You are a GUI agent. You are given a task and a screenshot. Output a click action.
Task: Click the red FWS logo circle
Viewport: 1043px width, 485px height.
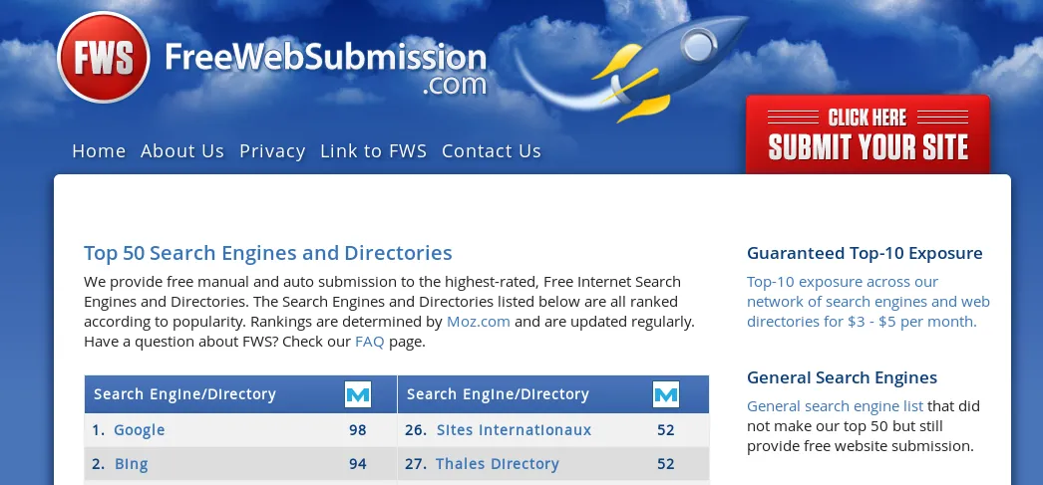103,58
